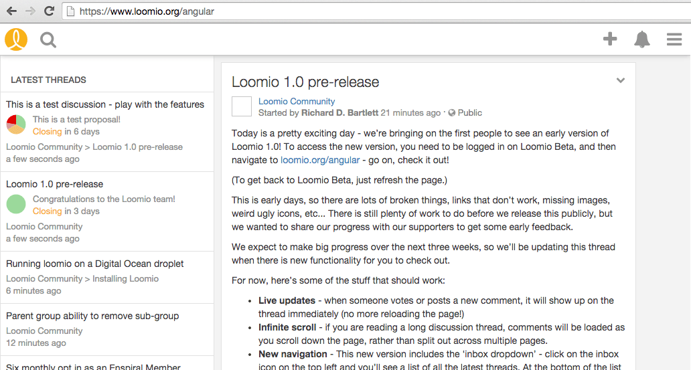Click 'Loomio Community > Installing Loomio' text
Screen dimensions: 691x370
82,279
